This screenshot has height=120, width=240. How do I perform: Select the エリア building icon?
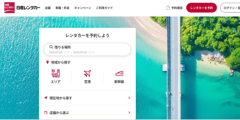tap(55, 73)
